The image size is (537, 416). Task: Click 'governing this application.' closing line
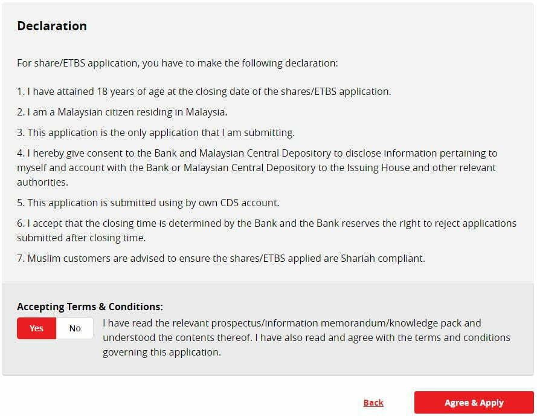tap(162, 353)
